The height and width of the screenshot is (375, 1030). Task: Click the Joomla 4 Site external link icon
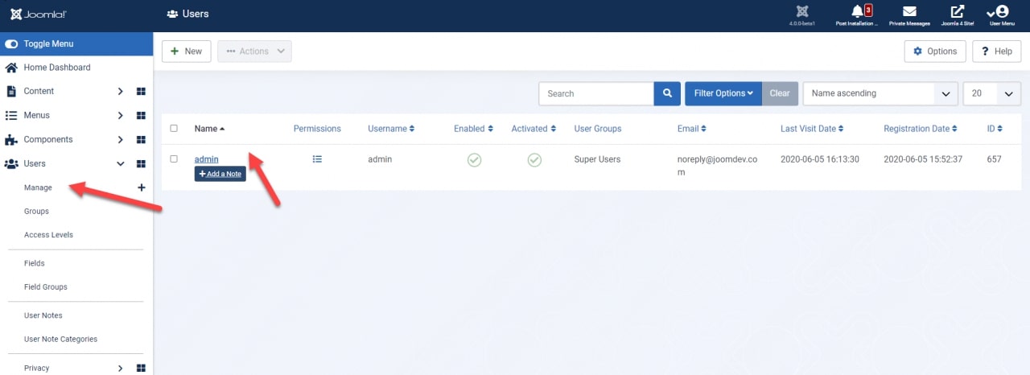pos(957,12)
